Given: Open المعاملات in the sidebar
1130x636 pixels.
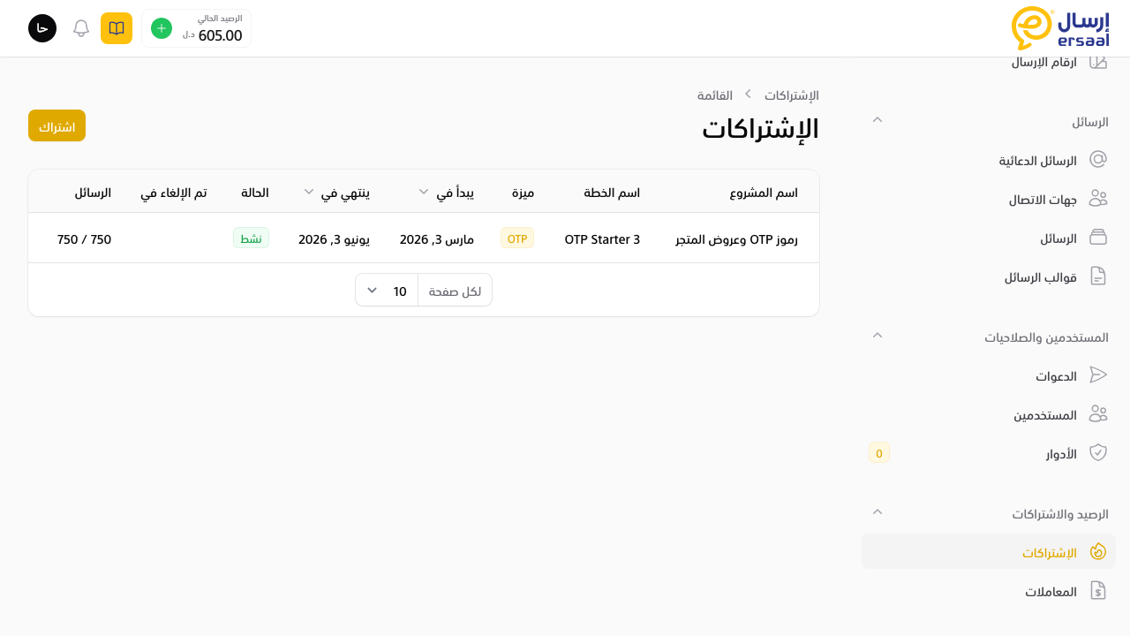Looking at the screenshot, I should coord(1051,591).
